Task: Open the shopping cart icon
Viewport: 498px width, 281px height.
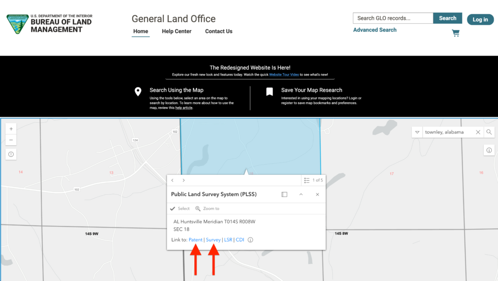Action: tap(456, 33)
